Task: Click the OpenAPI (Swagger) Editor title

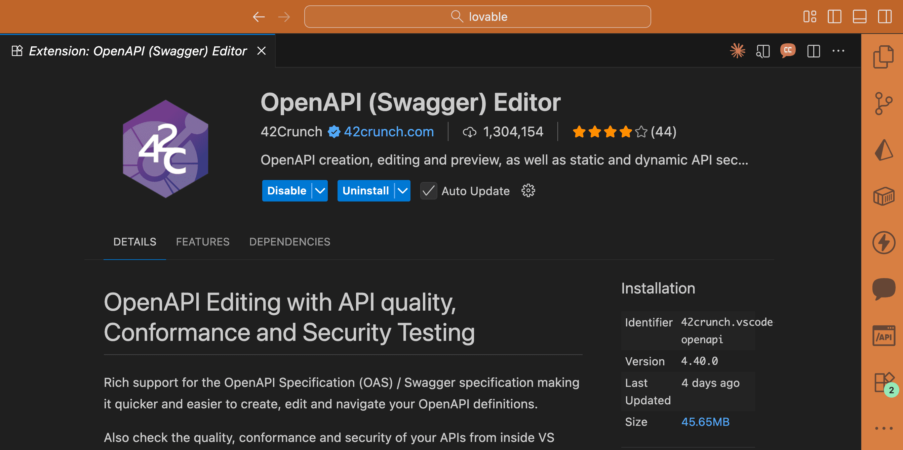Action: coord(410,102)
